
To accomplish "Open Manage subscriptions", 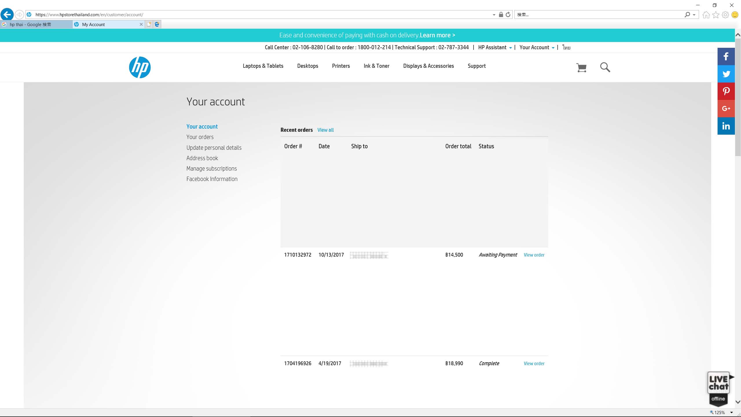I will click(212, 169).
